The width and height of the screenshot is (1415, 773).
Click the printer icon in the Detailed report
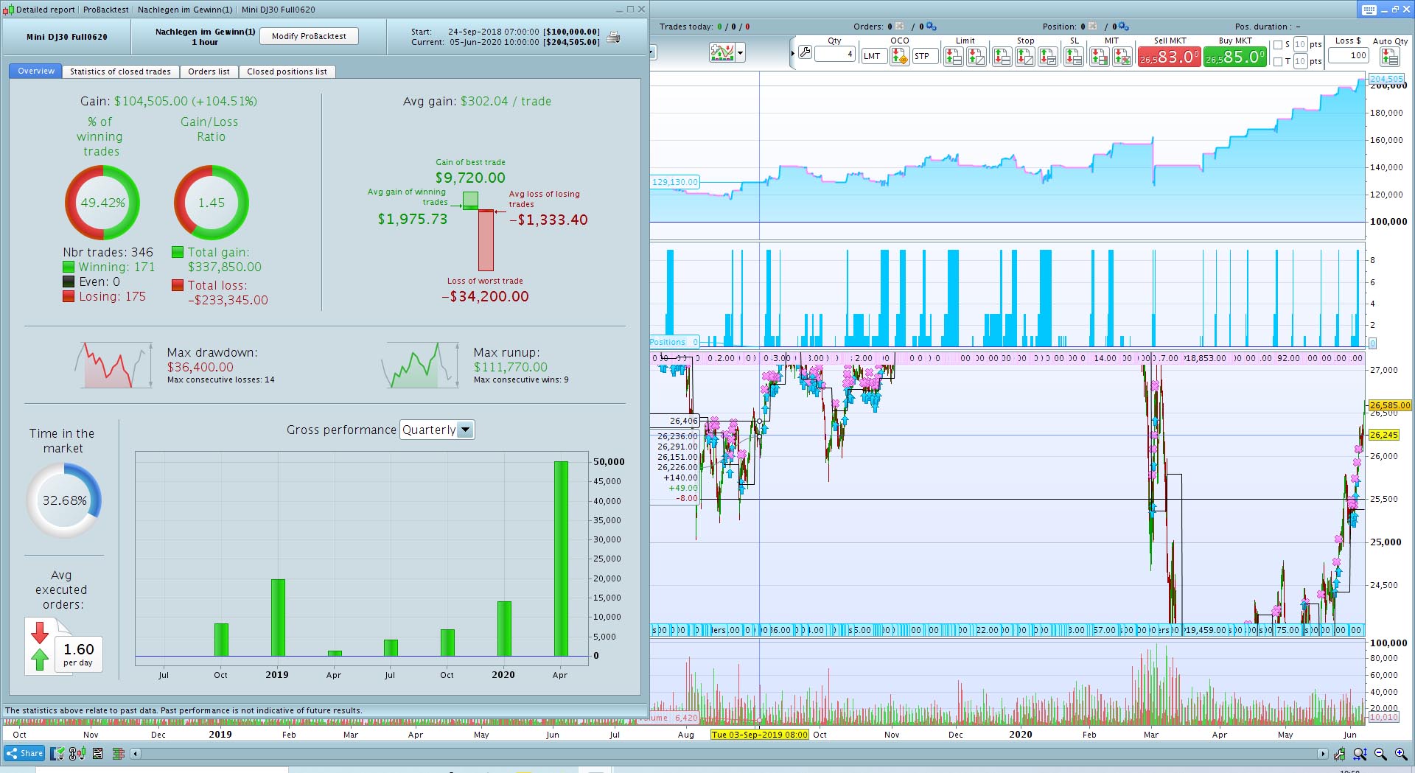click(x=613, y=38)
